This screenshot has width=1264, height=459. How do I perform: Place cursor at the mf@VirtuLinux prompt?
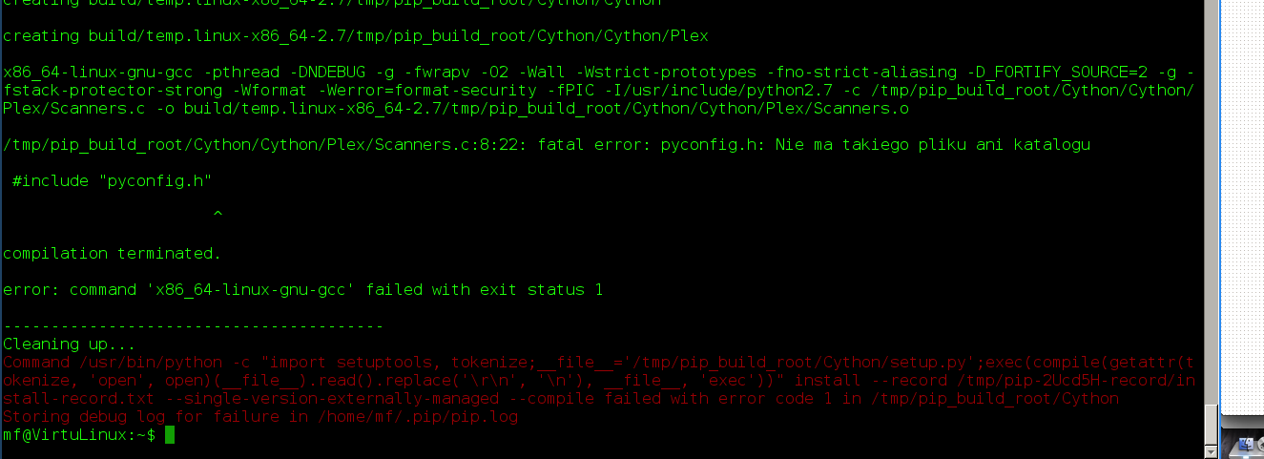click(x=79, y=434)
